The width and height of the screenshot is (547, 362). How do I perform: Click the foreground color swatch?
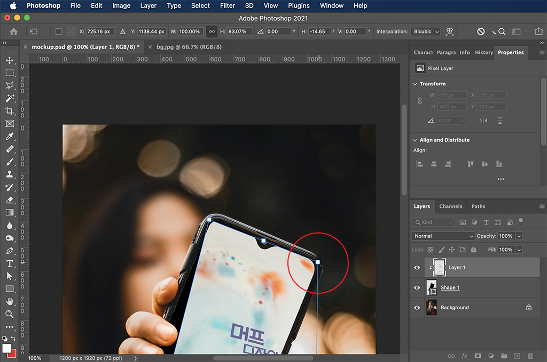click(x=6, y=348)
